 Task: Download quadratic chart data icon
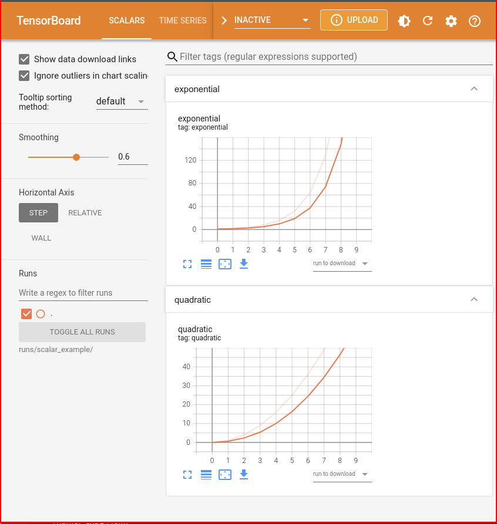244,475
